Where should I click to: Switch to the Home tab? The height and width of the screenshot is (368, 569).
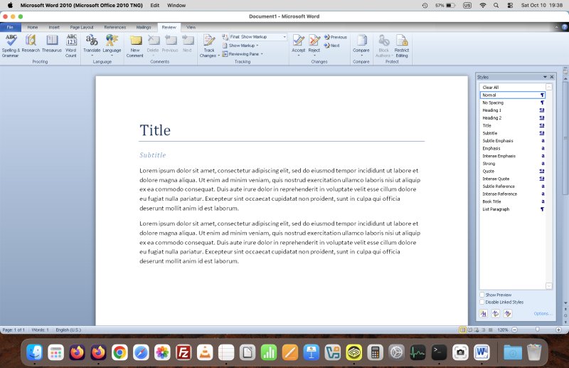point(33,27)
